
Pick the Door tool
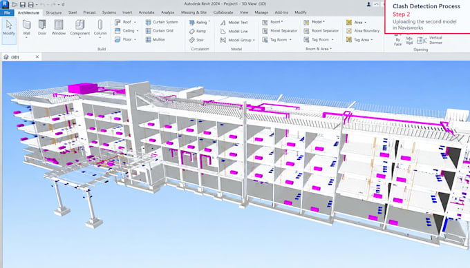(x=42, y=28)
